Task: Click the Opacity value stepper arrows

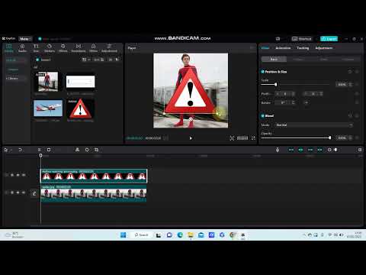Action: click(351, 137)
